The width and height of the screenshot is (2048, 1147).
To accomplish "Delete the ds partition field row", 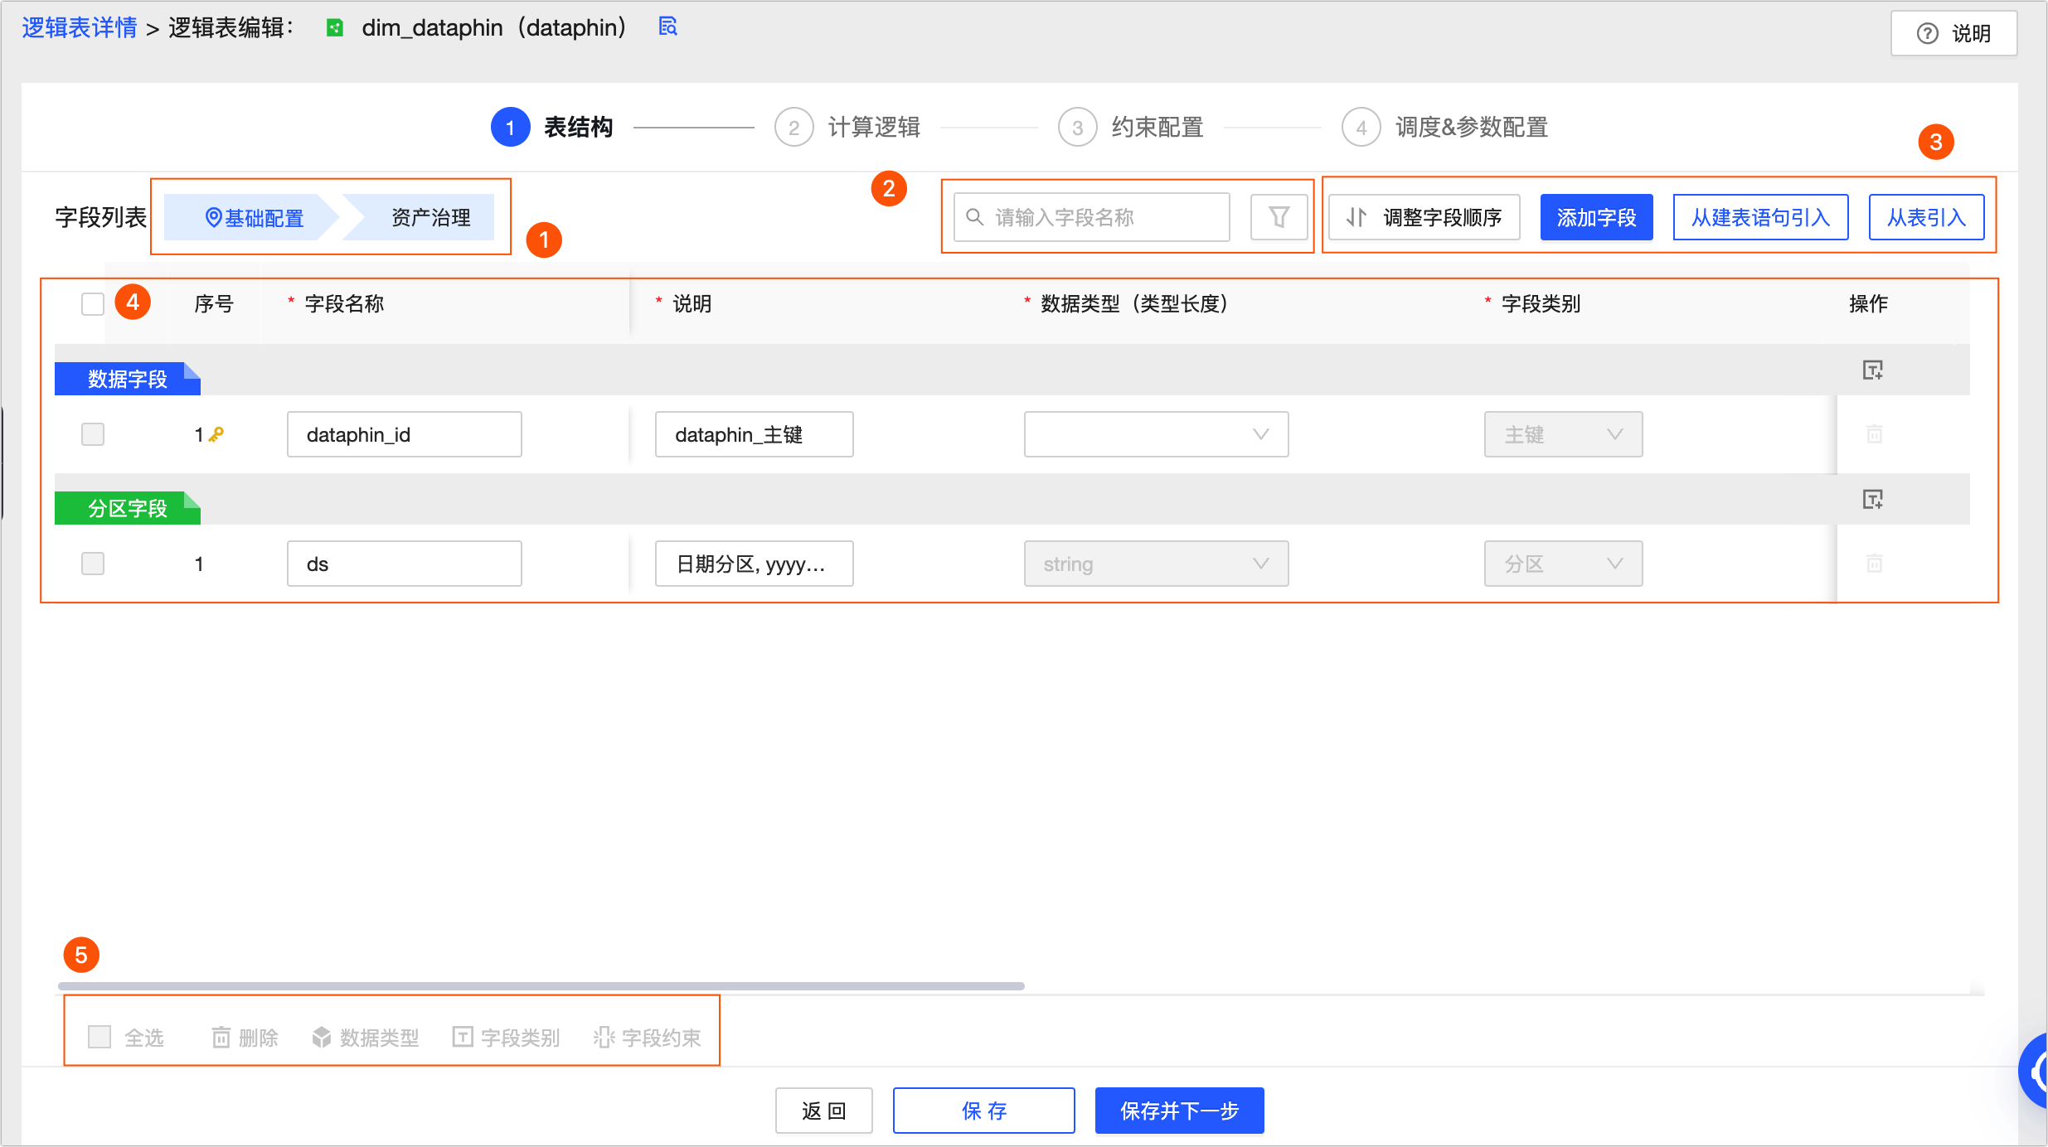I will coord(1874,564).
